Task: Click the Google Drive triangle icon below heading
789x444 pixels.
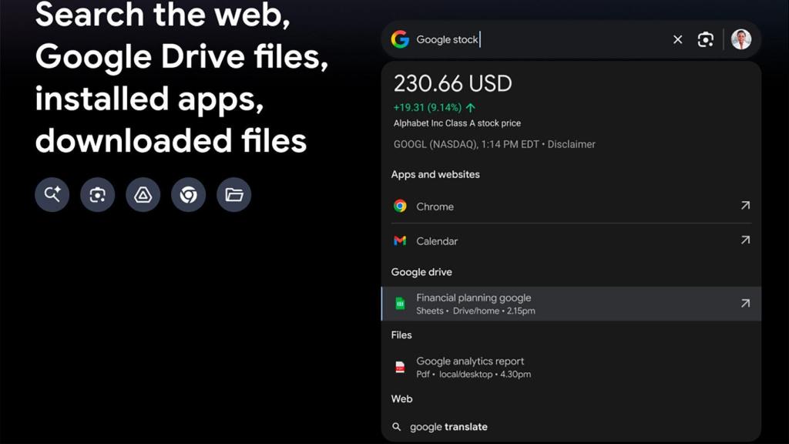Action: (x=143, y=194)
